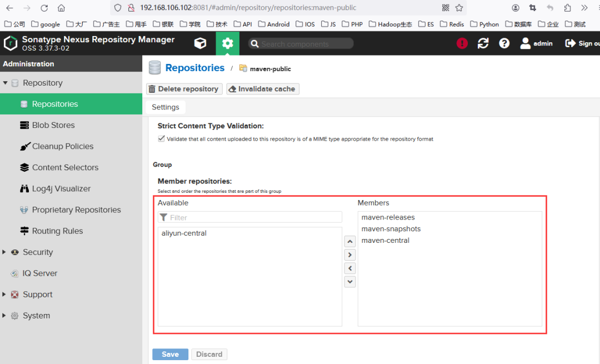
Task: Sign out of Nexus
Action: 582,43
